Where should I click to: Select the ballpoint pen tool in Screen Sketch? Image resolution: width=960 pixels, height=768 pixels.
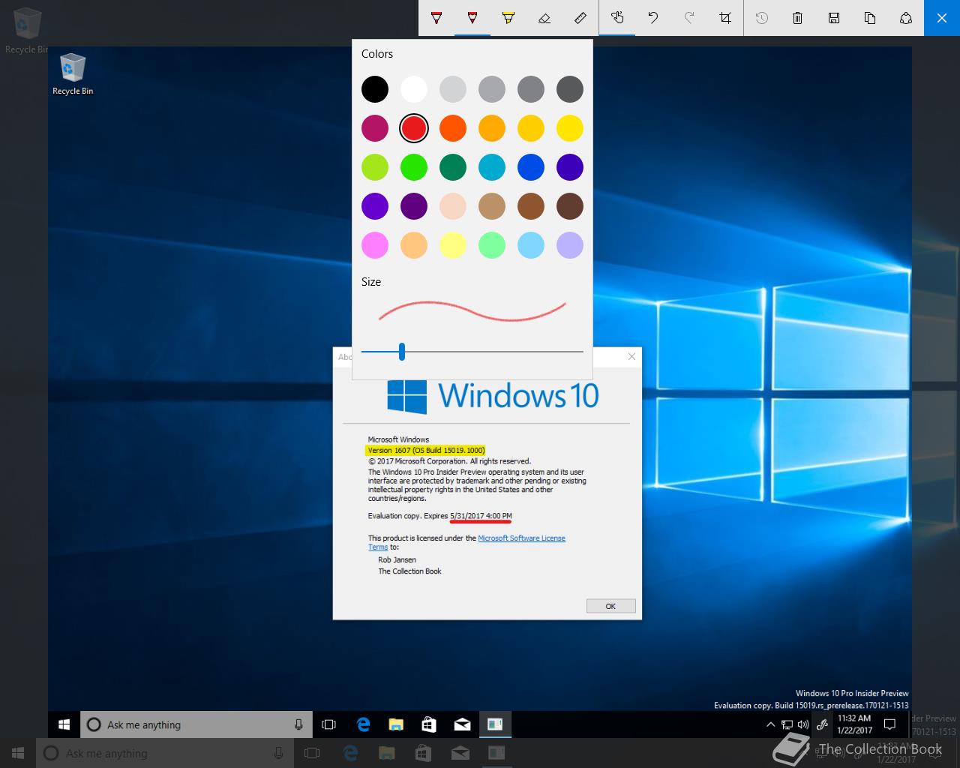[x=436, y=18]
